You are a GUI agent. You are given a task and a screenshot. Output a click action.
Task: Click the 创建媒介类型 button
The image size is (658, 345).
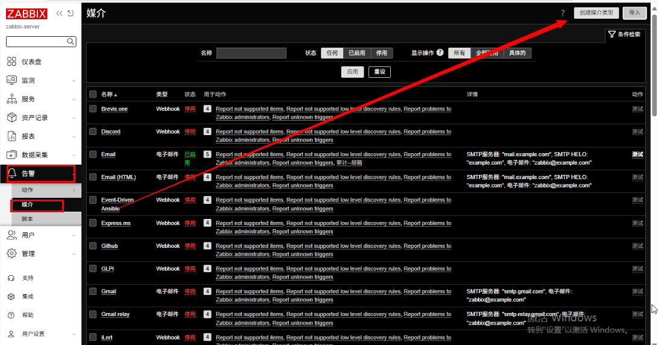(596, 13)
